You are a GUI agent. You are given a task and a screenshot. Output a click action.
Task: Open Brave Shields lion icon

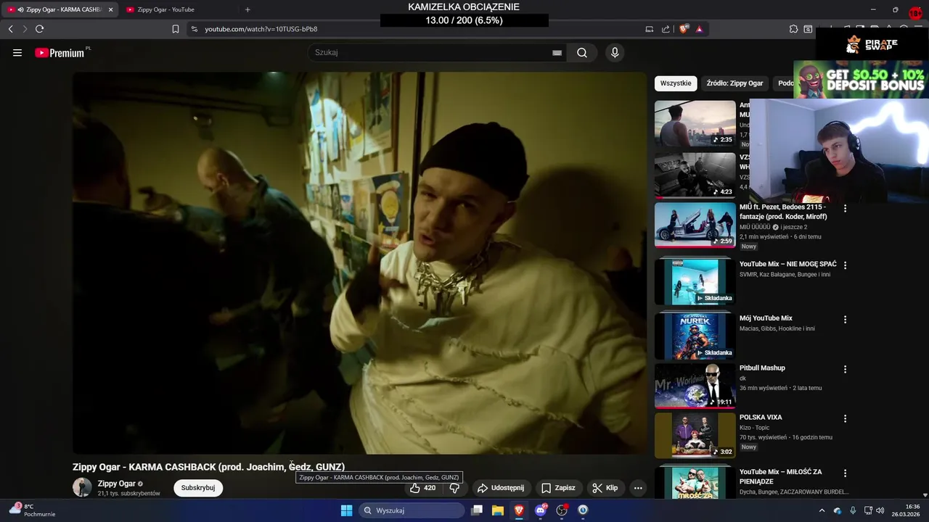684,29
